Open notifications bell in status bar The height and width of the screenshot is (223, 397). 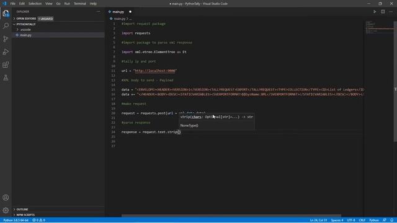[391, 221]
